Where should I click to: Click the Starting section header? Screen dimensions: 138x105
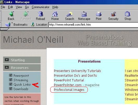tap(22, 60)
